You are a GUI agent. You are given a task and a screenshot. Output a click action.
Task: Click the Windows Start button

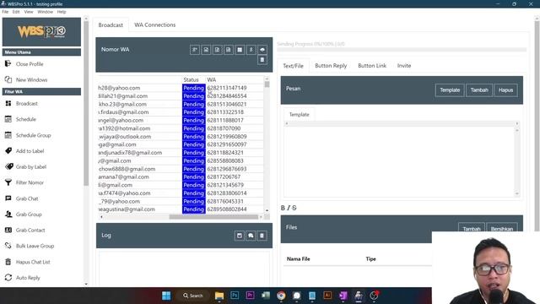[x=166, y=296]
